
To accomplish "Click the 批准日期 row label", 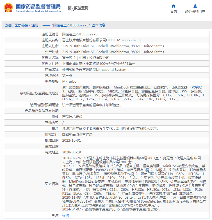I will pos(52,140).
